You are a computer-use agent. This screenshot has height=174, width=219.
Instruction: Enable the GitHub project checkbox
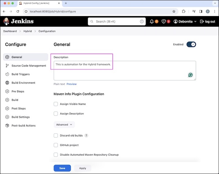[56, 145]
